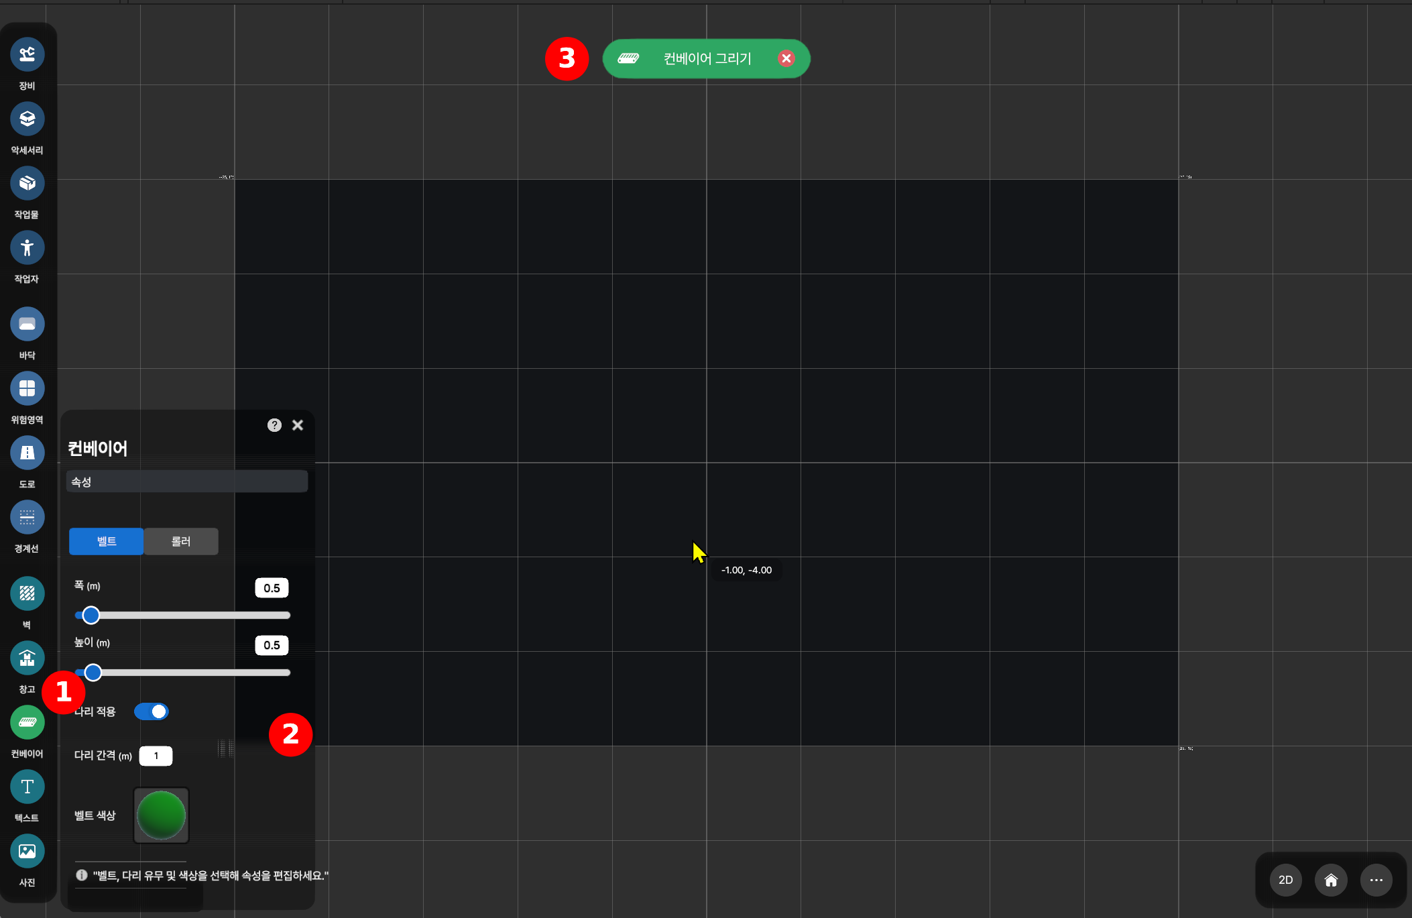The height and width of the screenshot is (918, 1412).
Task: Toggle the 다리 적용 switch
Action: click(152, 711)
